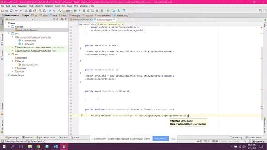Click the Windows Start button

[x=4, y=147]
